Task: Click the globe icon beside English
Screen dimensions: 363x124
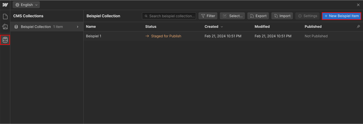Action: coord(17,5)
